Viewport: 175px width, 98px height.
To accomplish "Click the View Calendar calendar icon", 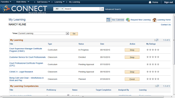I will tap(108, 20).
